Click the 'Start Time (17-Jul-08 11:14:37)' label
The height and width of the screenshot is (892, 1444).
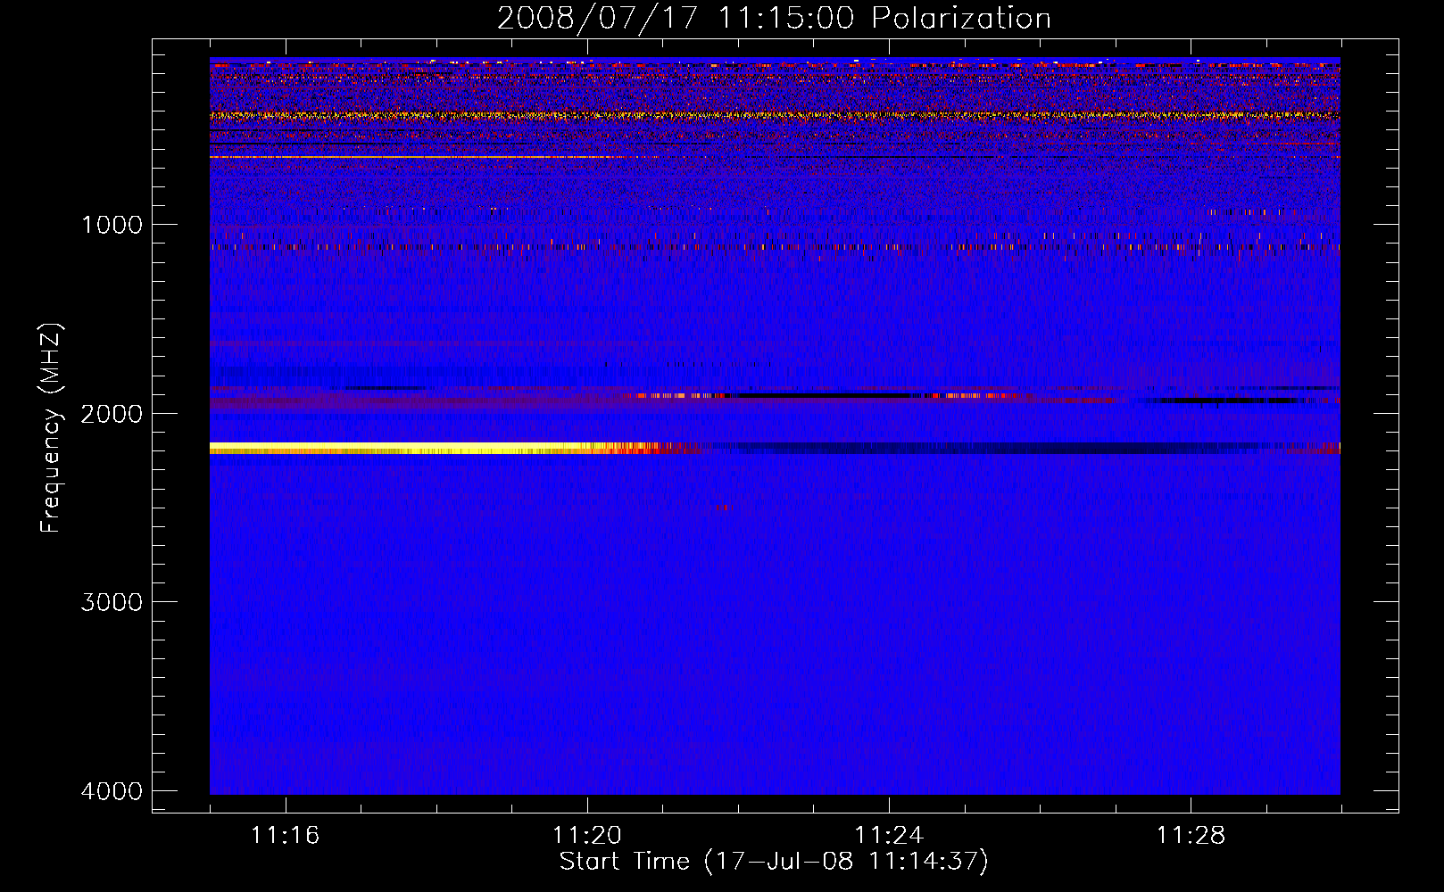(774, 862)
